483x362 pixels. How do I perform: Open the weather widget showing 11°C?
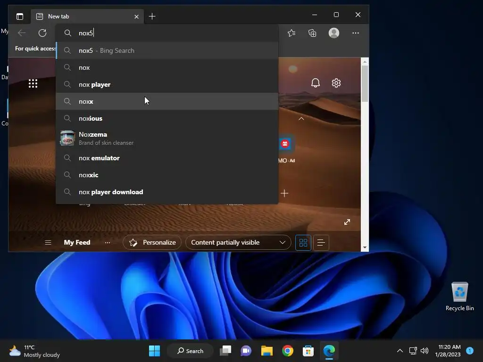[34, 351]
